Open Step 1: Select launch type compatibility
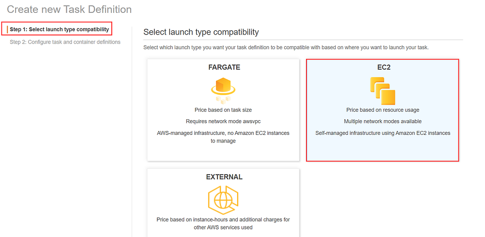 click(x=59, y=29)
